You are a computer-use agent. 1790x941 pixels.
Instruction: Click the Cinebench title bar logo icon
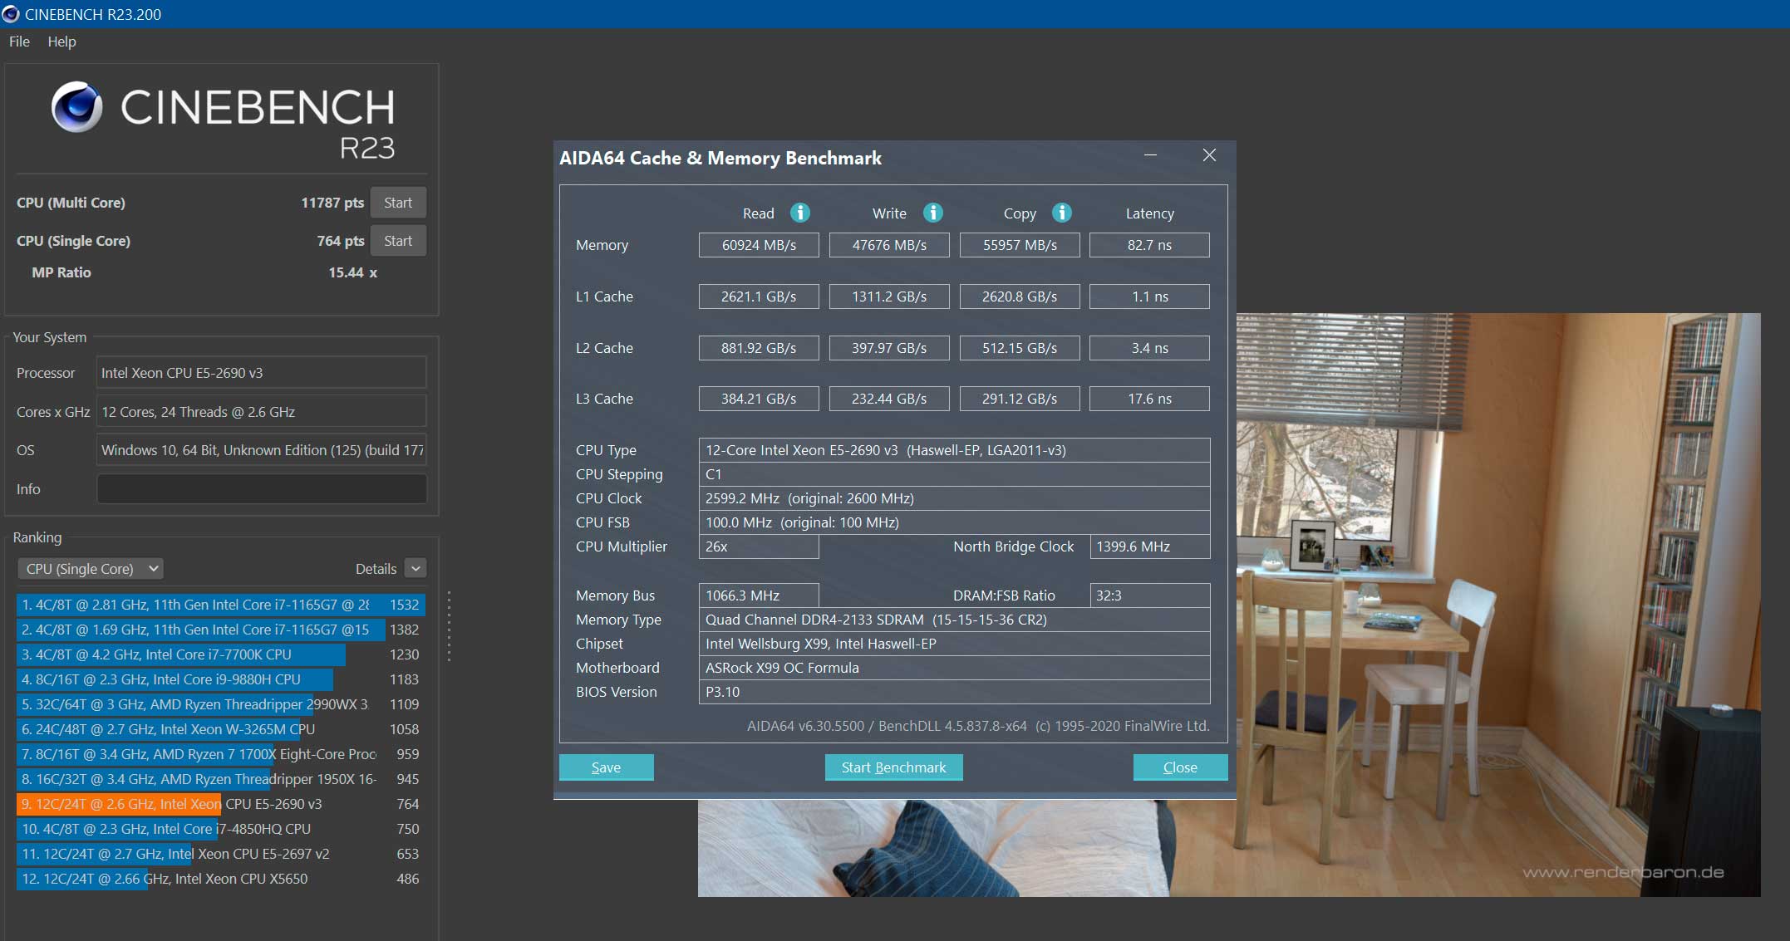(x=11, y=14)
